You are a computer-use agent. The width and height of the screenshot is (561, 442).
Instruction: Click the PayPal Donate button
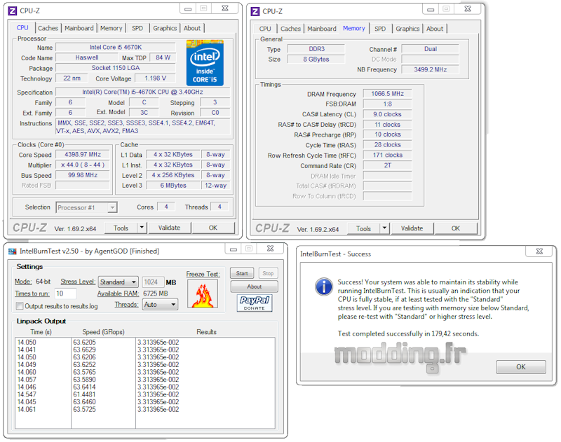click(x=255, y=303)
